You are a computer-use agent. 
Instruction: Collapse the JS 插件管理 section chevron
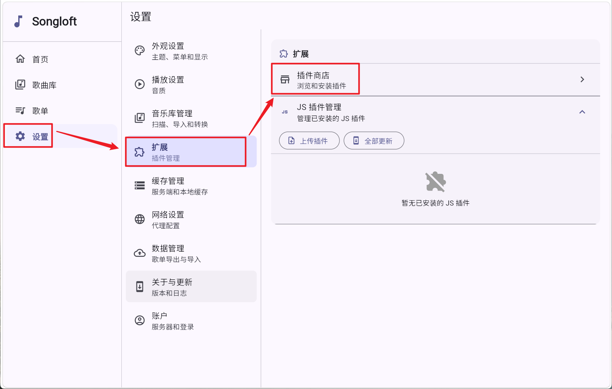point(582,112)
